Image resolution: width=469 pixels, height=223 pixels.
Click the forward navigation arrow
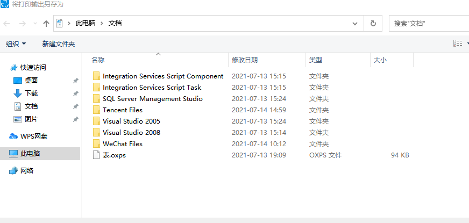coord(23,24)
